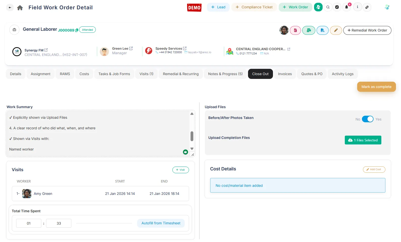This screenshot has width=401, height=242.
Task: Go to the home page icon
Action: (20, 8)
